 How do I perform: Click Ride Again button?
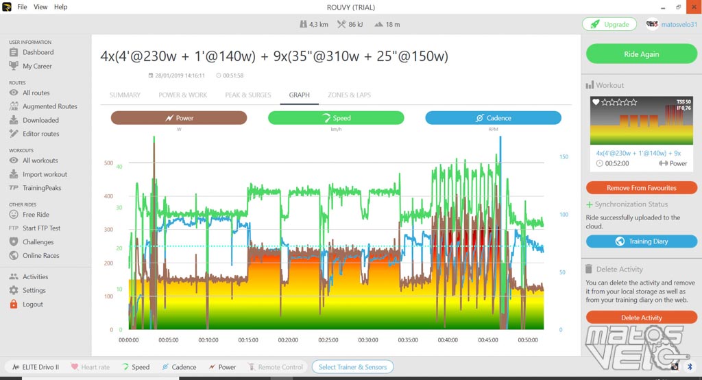click(x=641, y=54)
